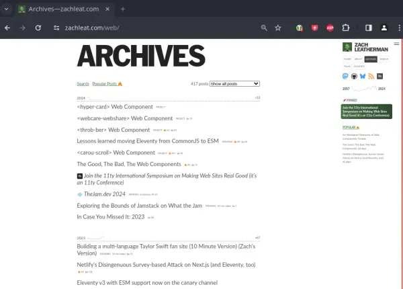Open the <throb-ber> Web Component post
Image resolution: width=403 pixels, height=289 pixels.
tap(114, 130)
